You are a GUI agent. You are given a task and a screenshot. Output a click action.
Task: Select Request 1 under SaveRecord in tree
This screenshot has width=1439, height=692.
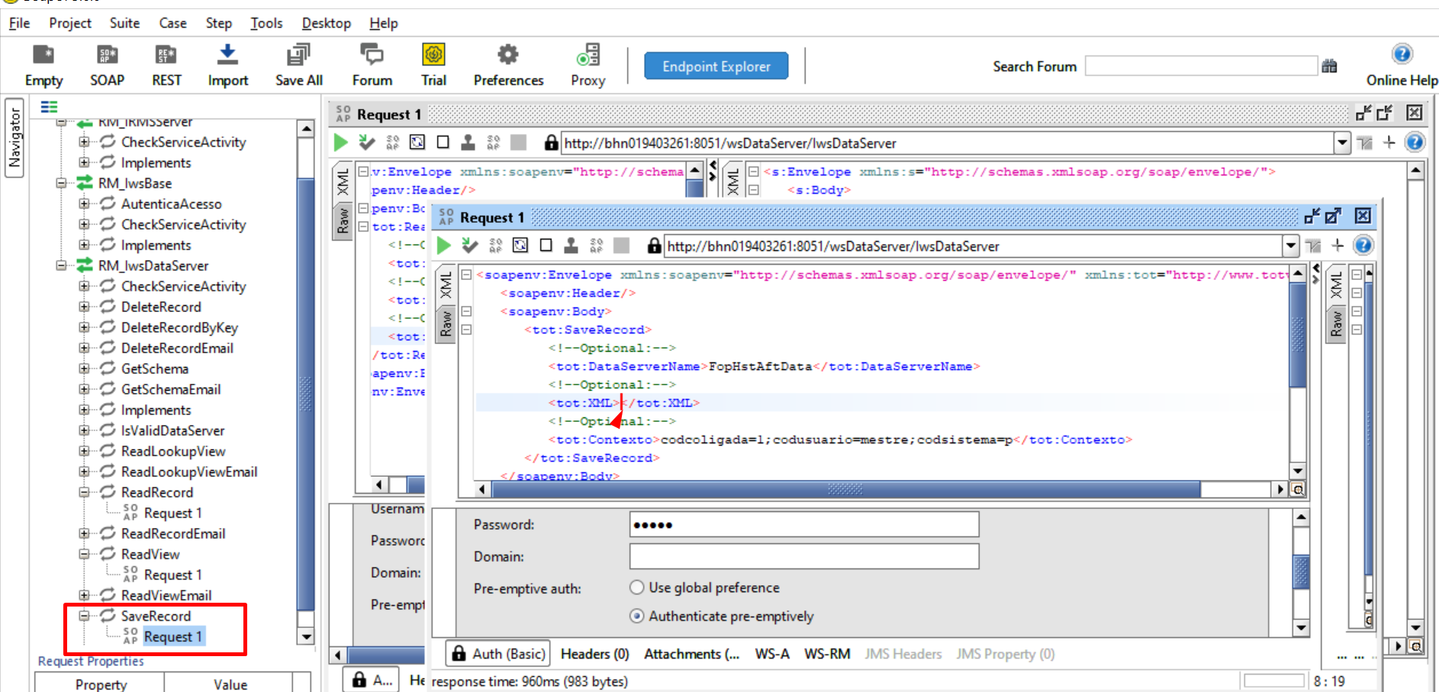(x=172, y=636)
